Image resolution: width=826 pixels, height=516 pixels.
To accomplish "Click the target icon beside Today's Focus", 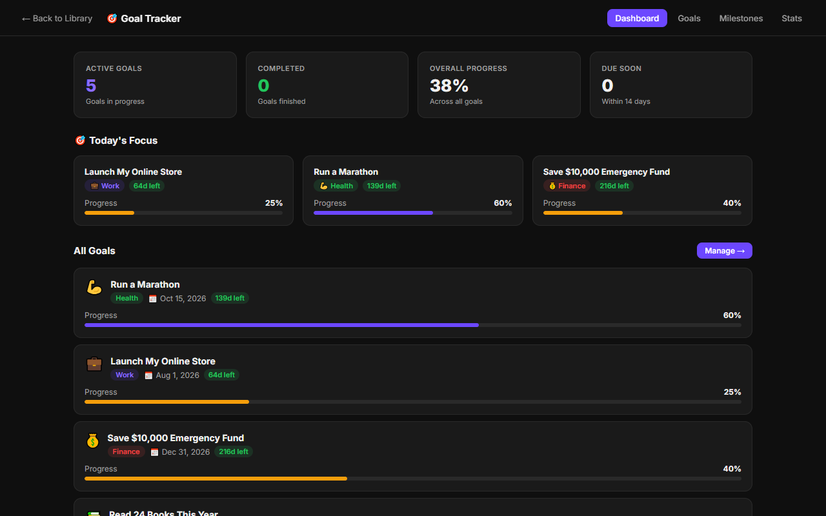I will [80, 141].
